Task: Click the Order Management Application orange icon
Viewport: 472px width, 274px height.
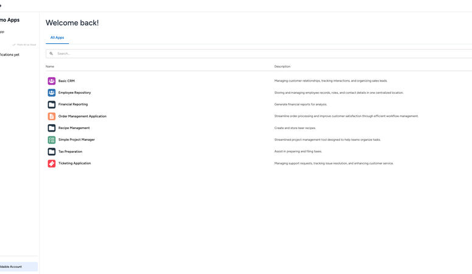Action: [52, 116]
